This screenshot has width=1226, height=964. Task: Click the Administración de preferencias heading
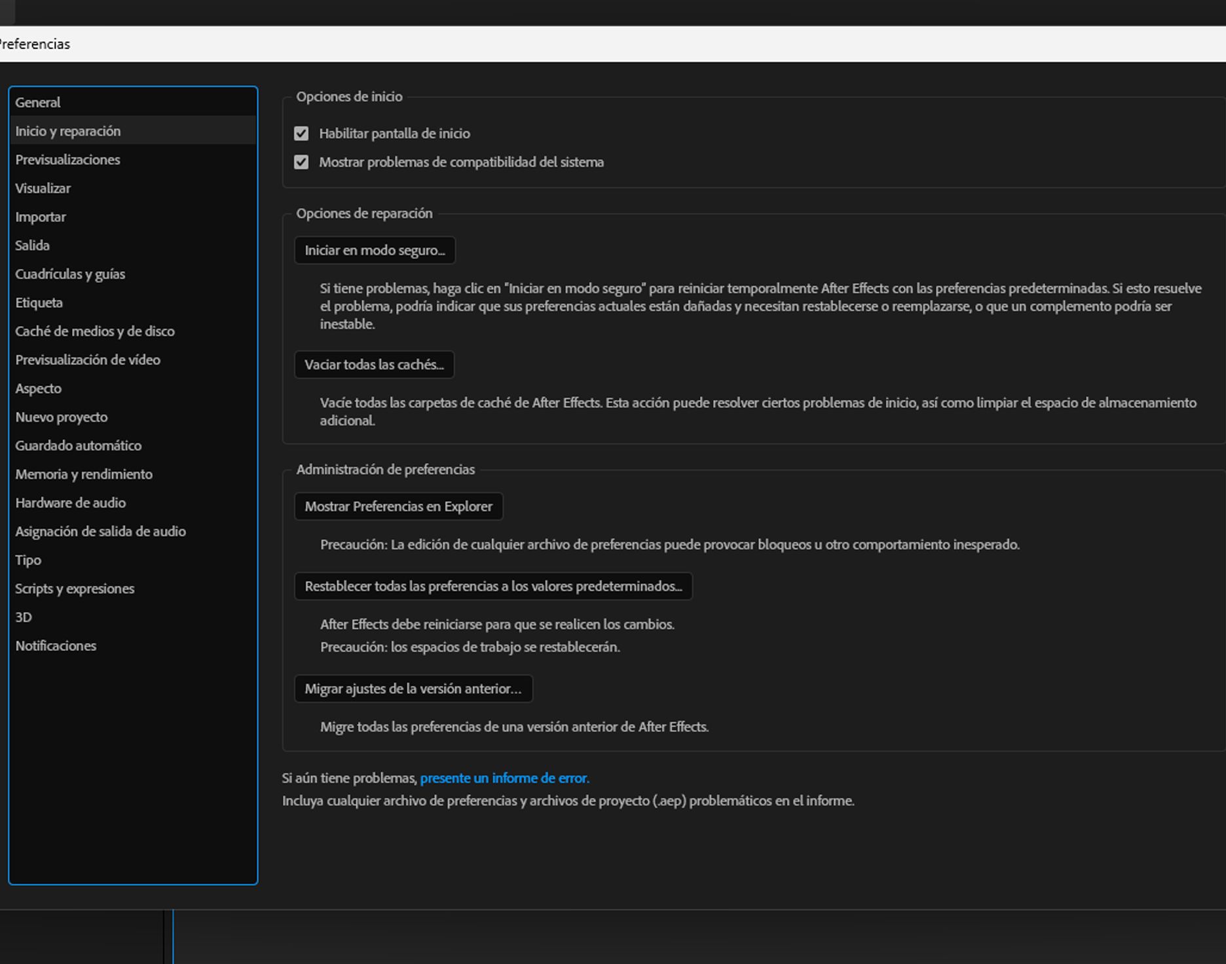(x=386, y=470)
